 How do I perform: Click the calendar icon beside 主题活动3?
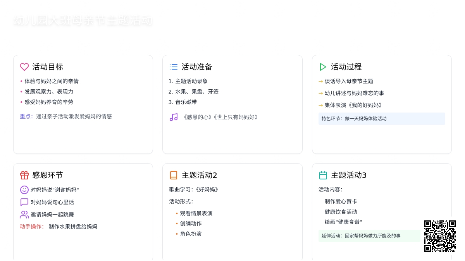pos(323,175)
